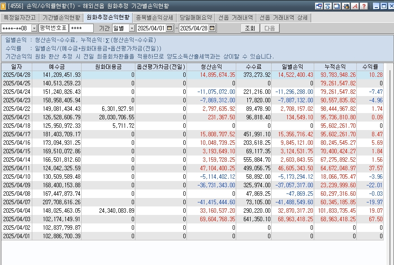Click the end date field 2025/04/28
Screen dimensions: 394x265
point(194,28)
